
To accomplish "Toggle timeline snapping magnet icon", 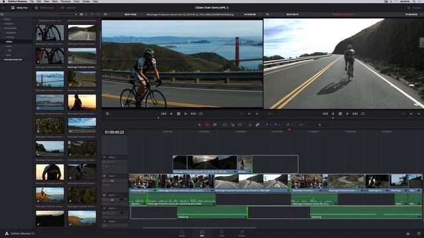I will pos(250,125).
